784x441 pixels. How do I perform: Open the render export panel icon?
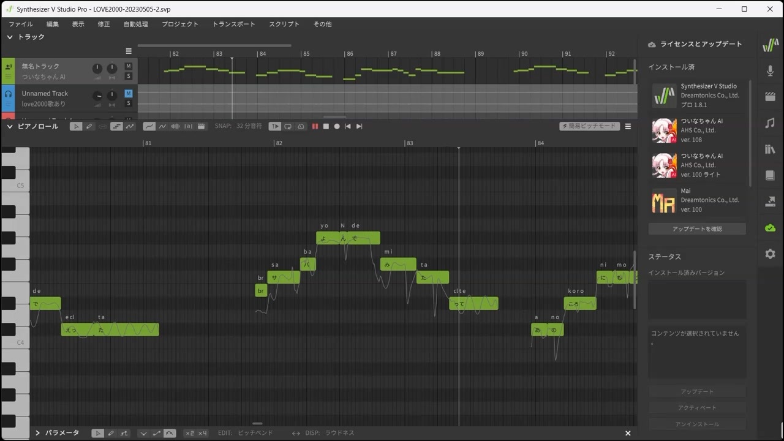[x=770, y=202]
